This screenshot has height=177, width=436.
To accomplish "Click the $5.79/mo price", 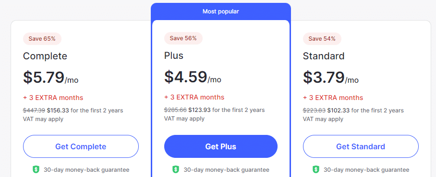I will point(50,77).
